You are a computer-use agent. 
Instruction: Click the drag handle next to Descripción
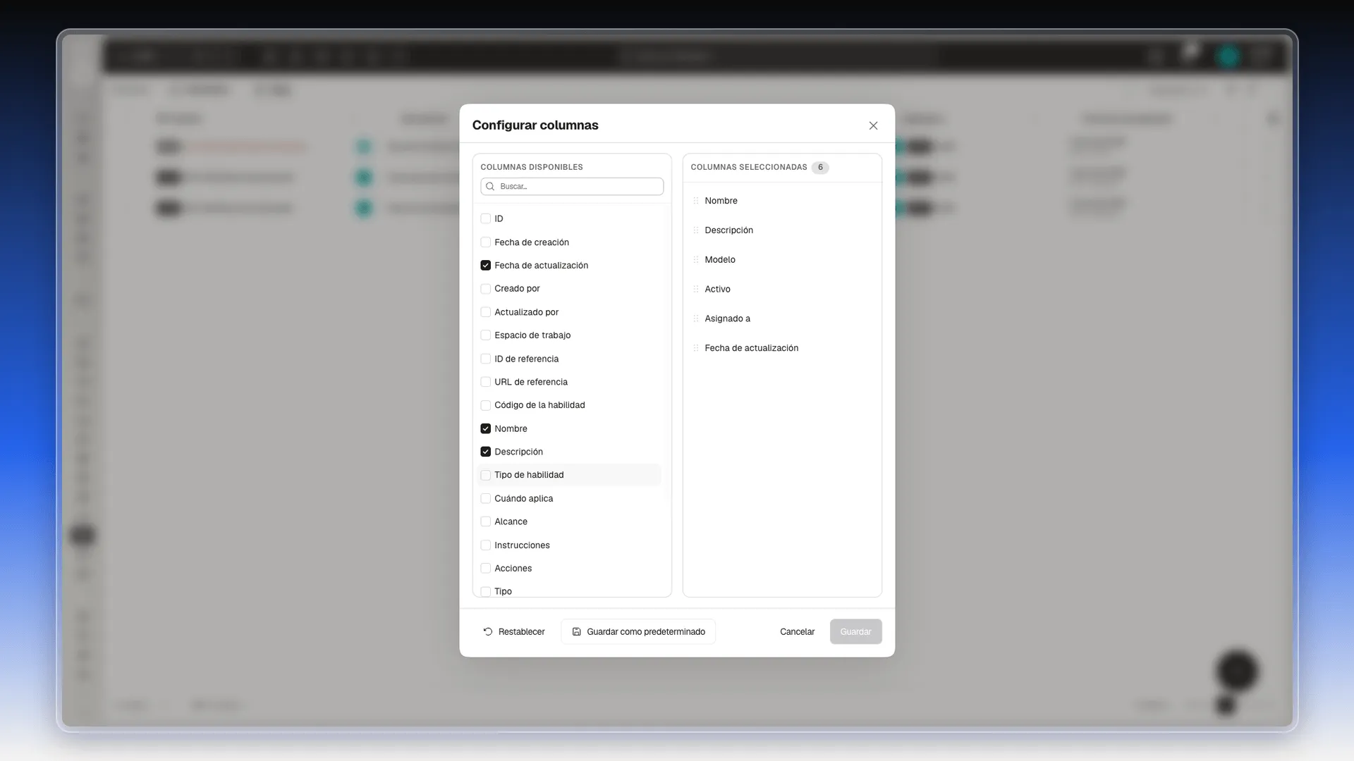[696, 230]
